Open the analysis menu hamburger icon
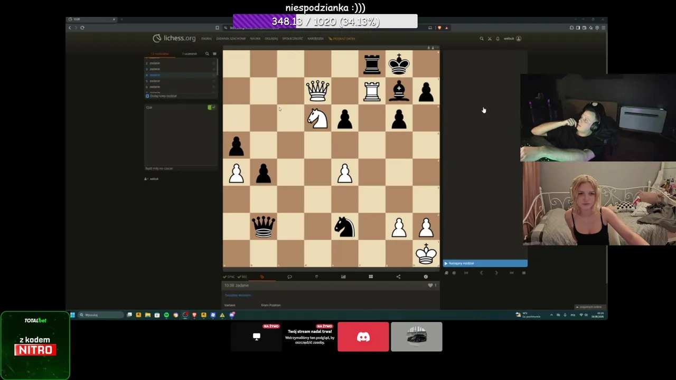Screen dimensions: 676x380 523,273
